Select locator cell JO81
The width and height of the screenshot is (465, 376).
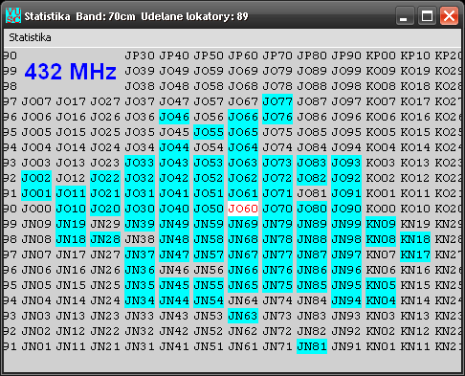pos(312,193)
